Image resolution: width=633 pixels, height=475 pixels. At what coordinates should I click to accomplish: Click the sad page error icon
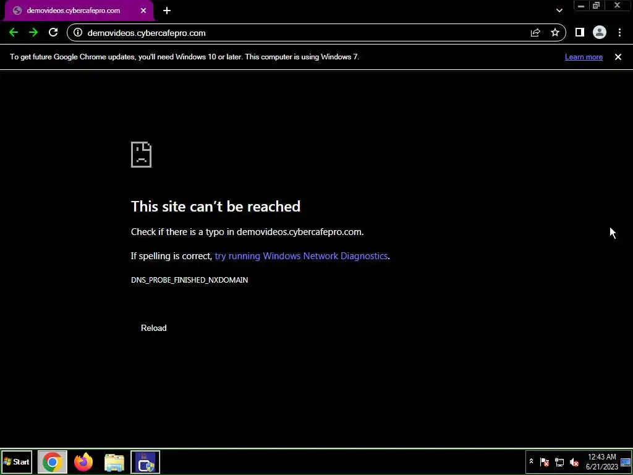pos(142,154)
